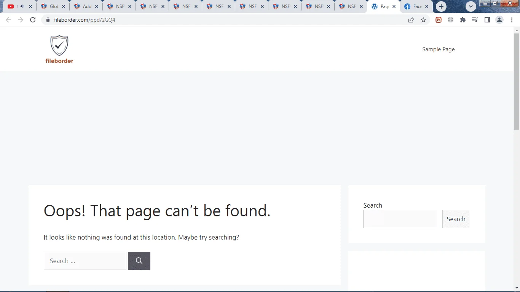Close the "Adu" tab

click(x=96, y=6)
